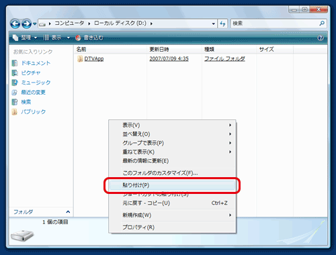Choose 最新の情報に更新(E) in context menu
Viewport: 336px width, 255px height.
[172, 161]
